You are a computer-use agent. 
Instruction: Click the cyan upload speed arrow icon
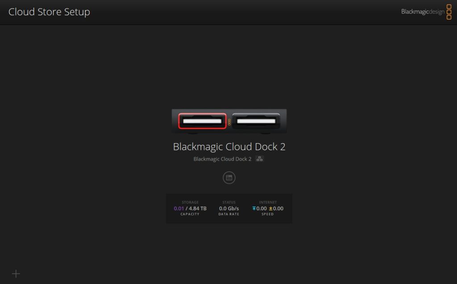(x=254, y=209)
